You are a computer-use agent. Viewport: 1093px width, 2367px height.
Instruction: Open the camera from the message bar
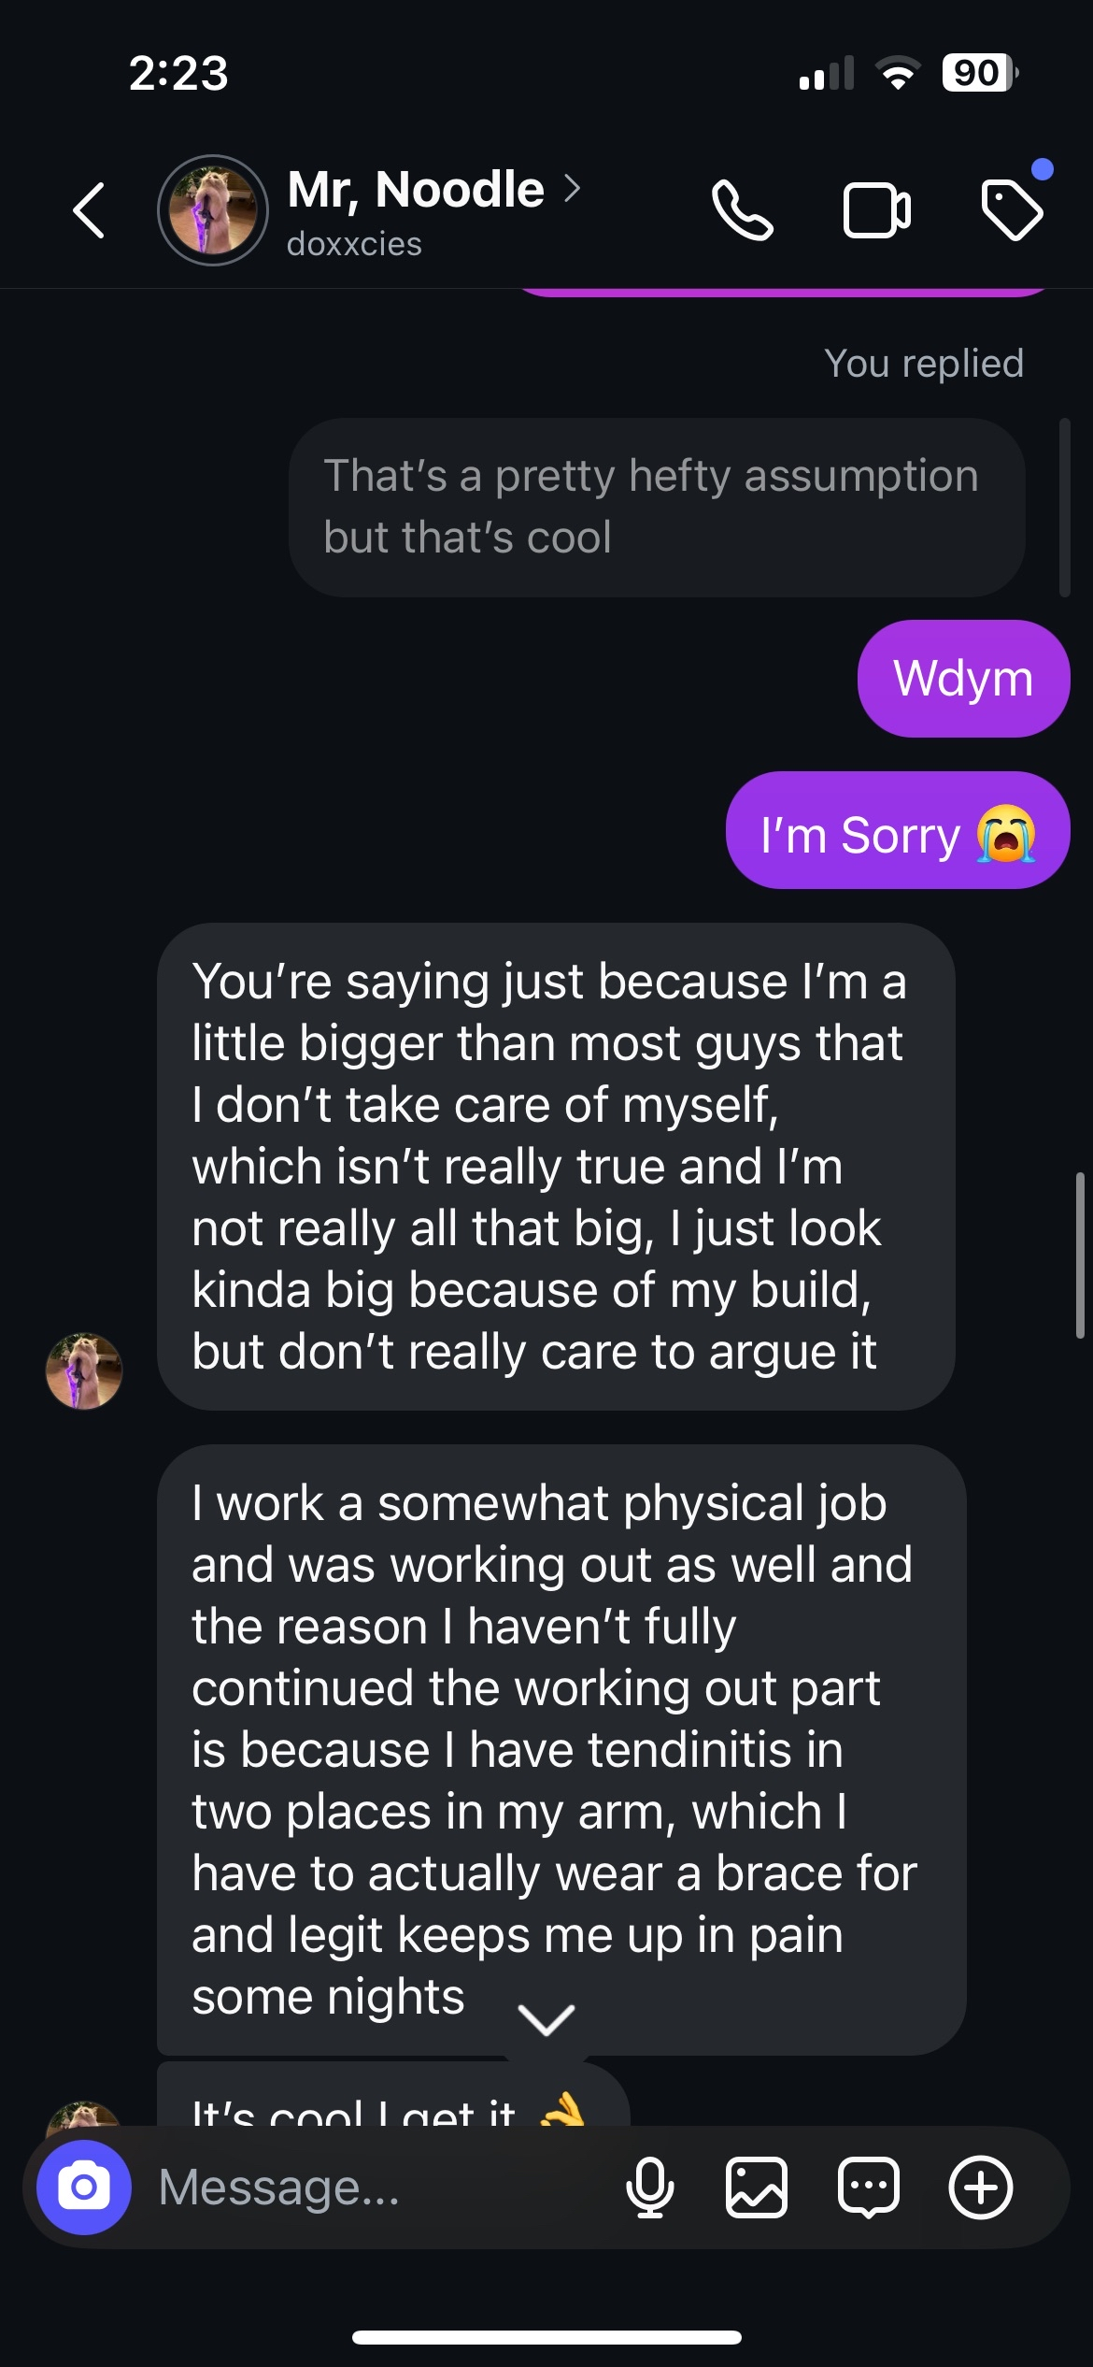(x=84, y=2187)
